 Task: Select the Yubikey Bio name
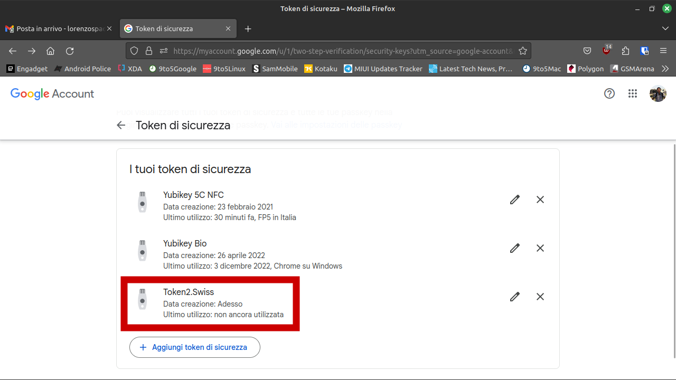pyautogui.click(x=185, y=243)
